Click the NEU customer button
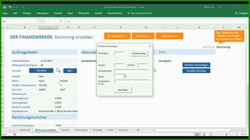The height and width of the screenshot is (140, 250). tap(70, 71)
